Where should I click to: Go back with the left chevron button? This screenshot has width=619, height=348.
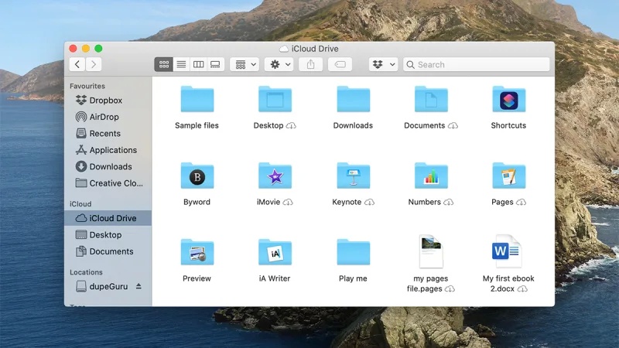[77, 64]
